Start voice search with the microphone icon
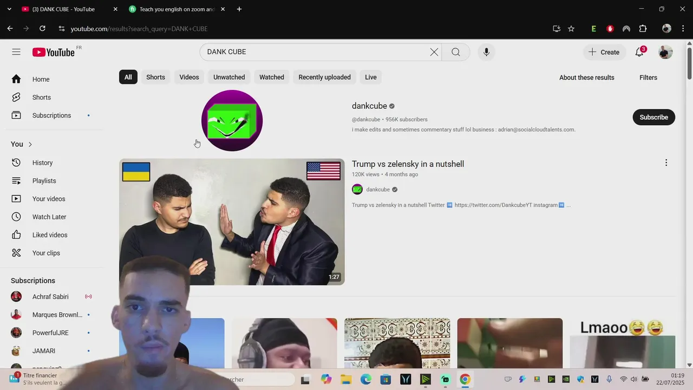693x390 pixels. pos(486,52)
